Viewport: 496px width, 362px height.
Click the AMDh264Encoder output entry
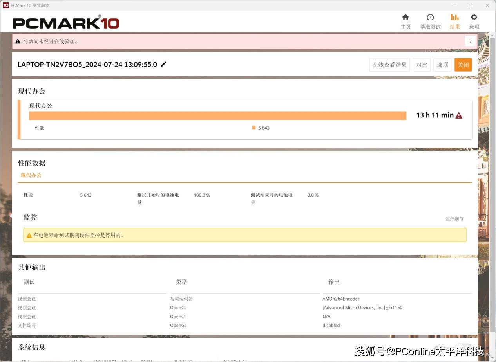pyautogui.click(x=341, y=299)
